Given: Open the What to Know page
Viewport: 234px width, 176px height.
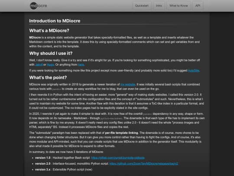Looking at the screenshot, I should [179, 6].
